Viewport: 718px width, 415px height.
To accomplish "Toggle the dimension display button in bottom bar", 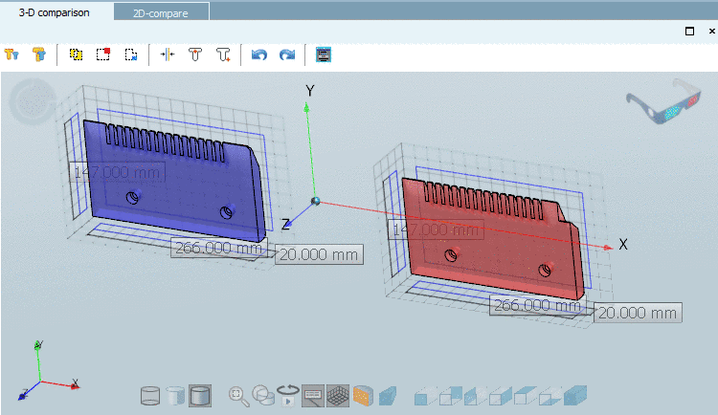I will (x=312, y=395).
